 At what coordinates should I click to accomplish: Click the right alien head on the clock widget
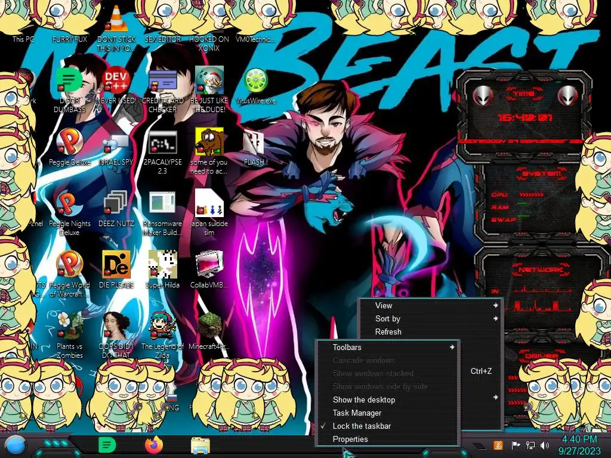pyautogui.click(x=567, y=95)
